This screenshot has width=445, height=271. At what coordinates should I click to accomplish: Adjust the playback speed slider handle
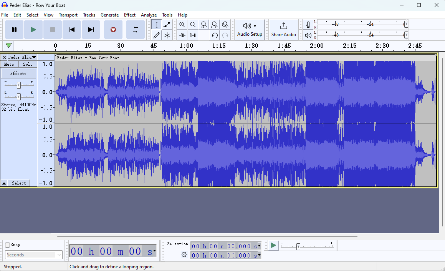tap(298, 247)
